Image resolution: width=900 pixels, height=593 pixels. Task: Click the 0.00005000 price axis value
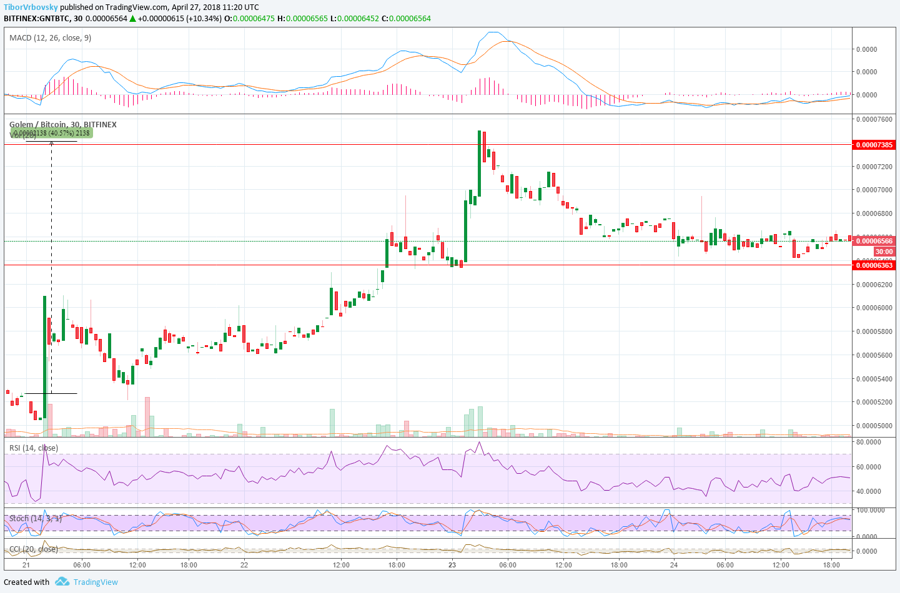[x=874, y=426]
